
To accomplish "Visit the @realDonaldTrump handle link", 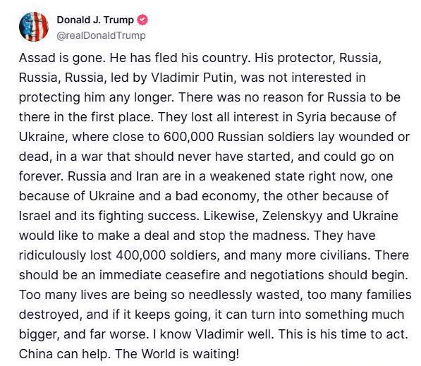I will (x=102, y=35).
